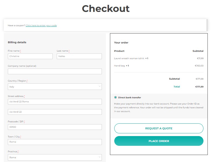The height and width of the screenshot is (162, 211).
Task: Click the Postcode / ZIP field
Action: (x=55, y=127)
